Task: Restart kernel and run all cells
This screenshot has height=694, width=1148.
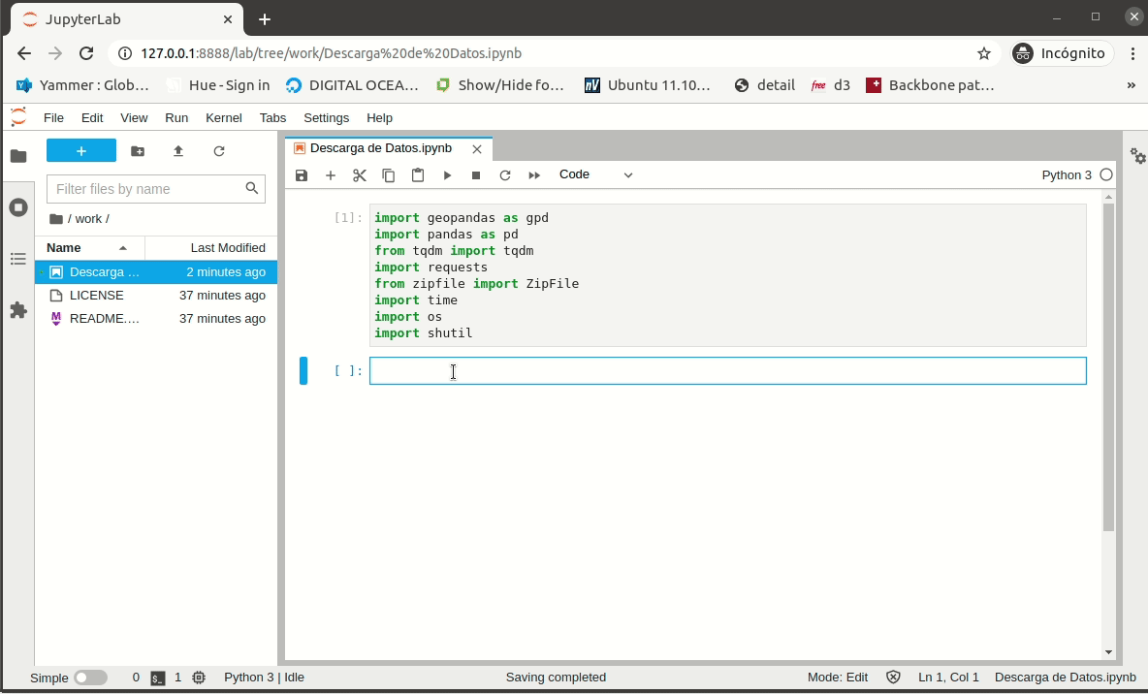Action: (x=534, y=175)
